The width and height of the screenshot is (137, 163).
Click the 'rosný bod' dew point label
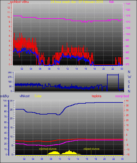[122, 96]
